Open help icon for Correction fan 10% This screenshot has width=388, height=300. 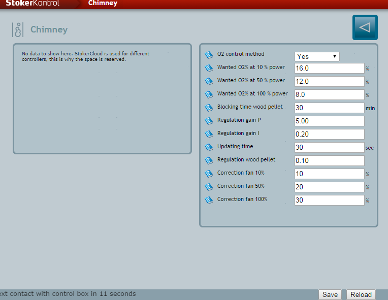tap(208, 174)
